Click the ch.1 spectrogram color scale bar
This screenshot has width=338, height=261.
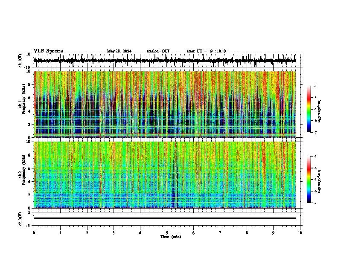(x=309, y=109)
